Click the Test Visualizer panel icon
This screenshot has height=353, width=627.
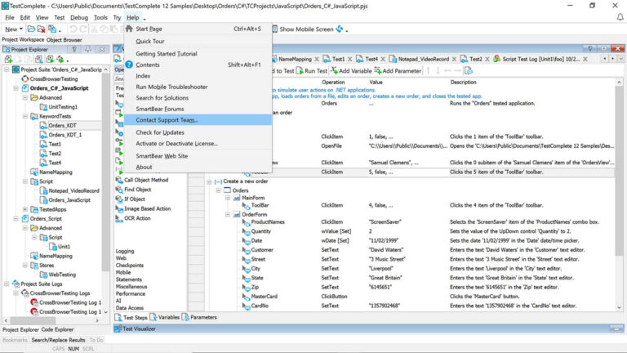pyautogui.click(x=118, y=328)
